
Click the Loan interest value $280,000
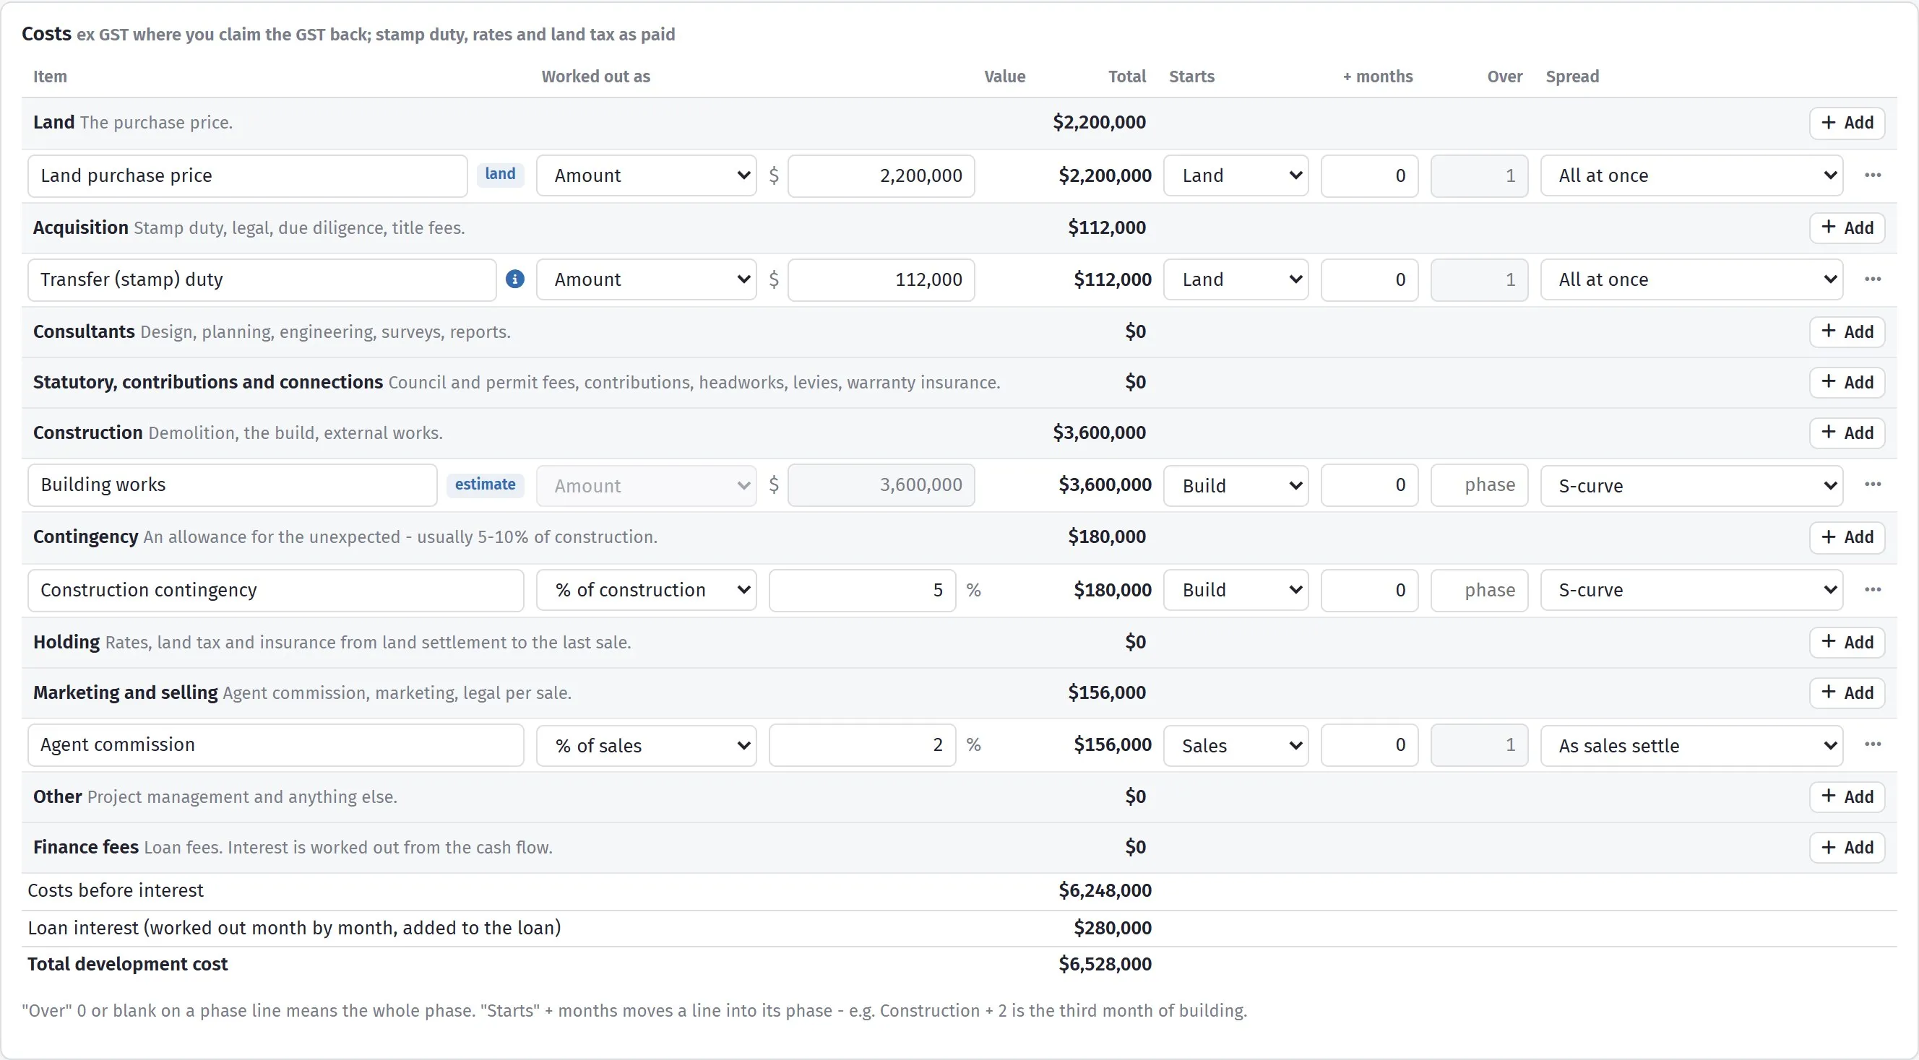coord(1112,927)
